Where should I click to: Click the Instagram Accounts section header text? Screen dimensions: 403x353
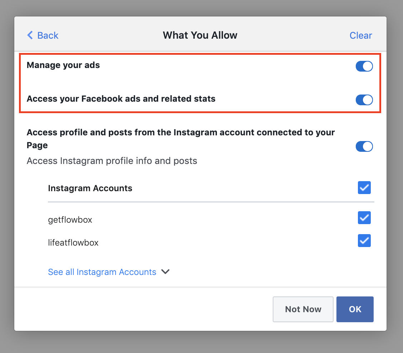[x=90, y=188]
